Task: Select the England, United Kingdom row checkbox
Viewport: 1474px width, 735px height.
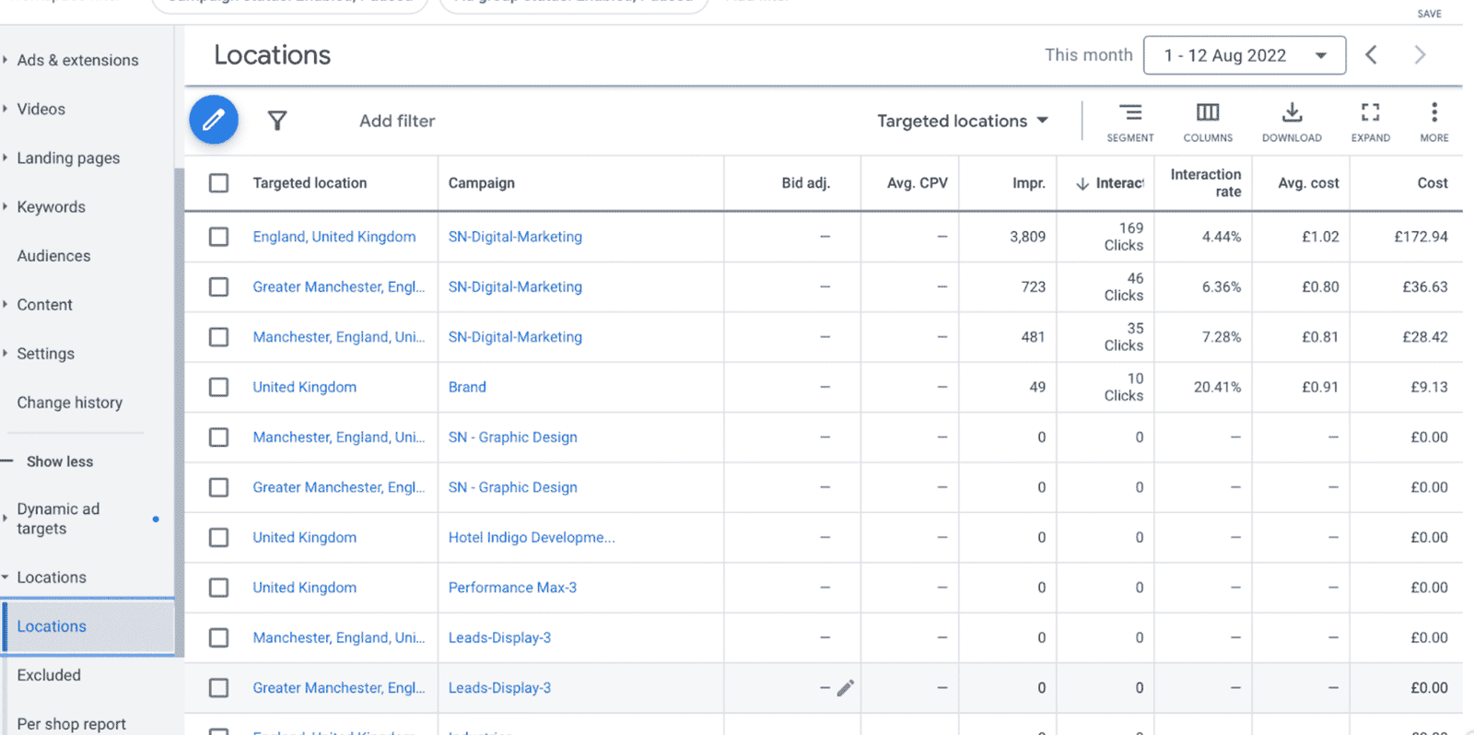Action: (218, 237)
